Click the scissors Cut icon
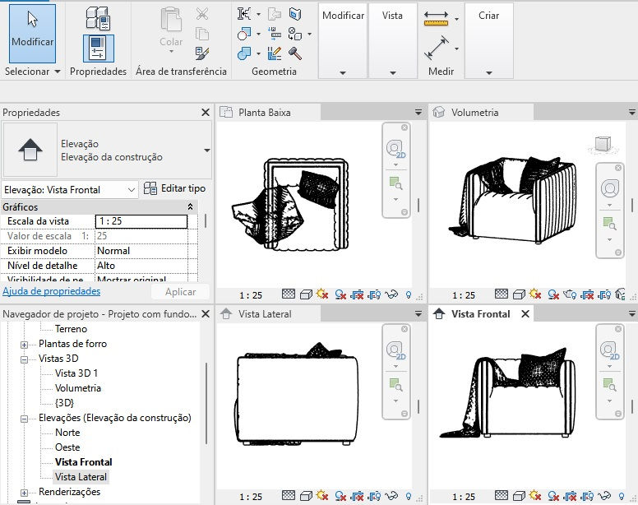Viewport: 638px width, 505px height. (x=202, y=14)
